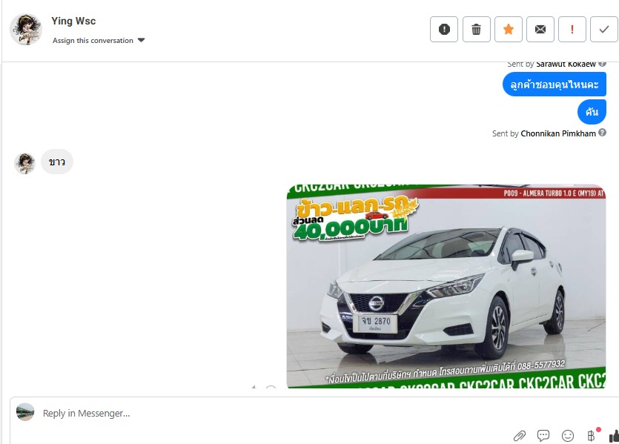Attach a file with paperclip icon
The height and width of the screenshot is (444, 619).
point(520,436)
